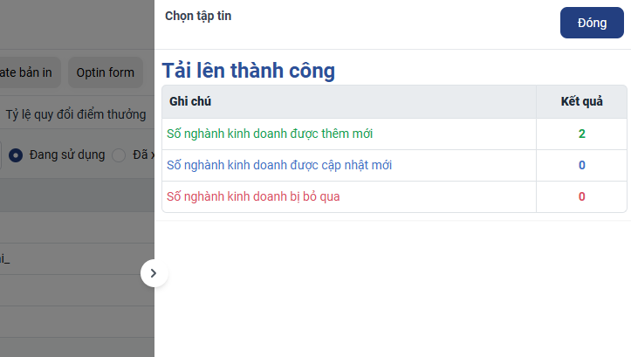The image size is (631, 357).
Task: Collapse the panel with the chevron arrow
Action: [154, 273]
